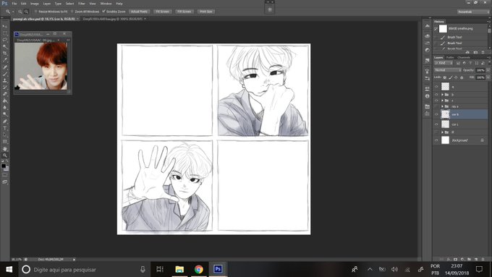
Task: Select the Move tool
Action: coord(5,26)
